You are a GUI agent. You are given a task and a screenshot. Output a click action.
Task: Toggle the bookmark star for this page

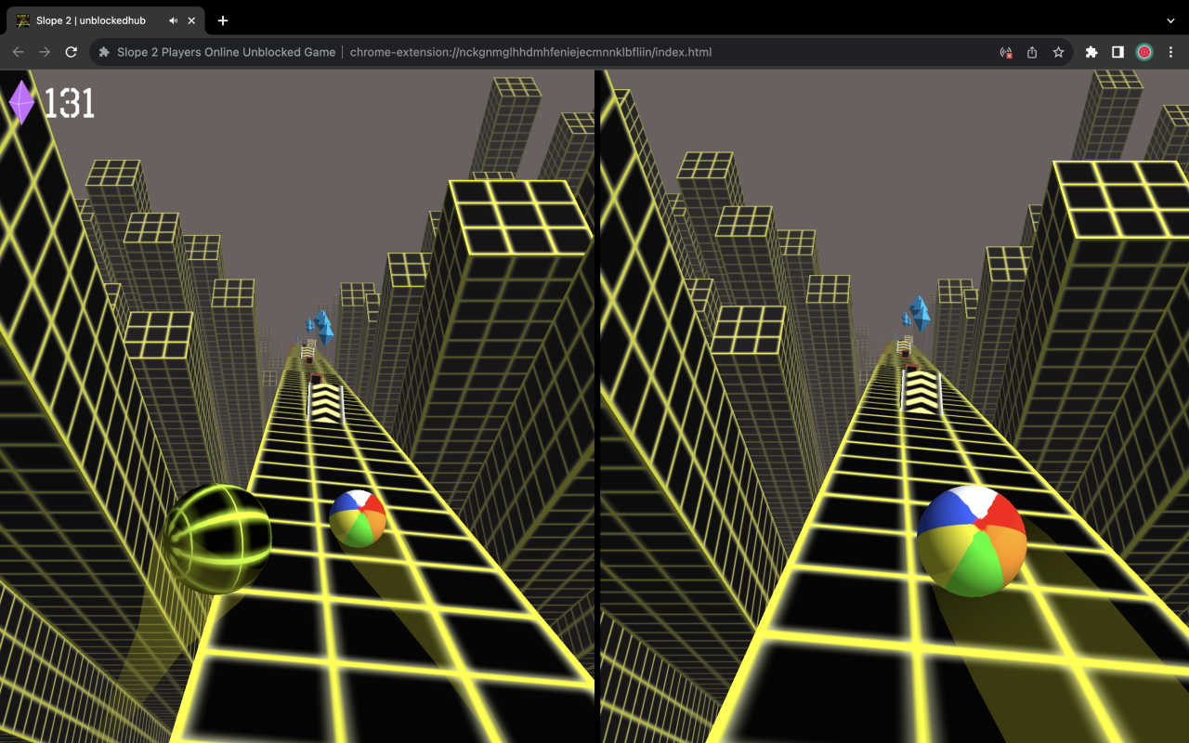[x=1058, y=52]
